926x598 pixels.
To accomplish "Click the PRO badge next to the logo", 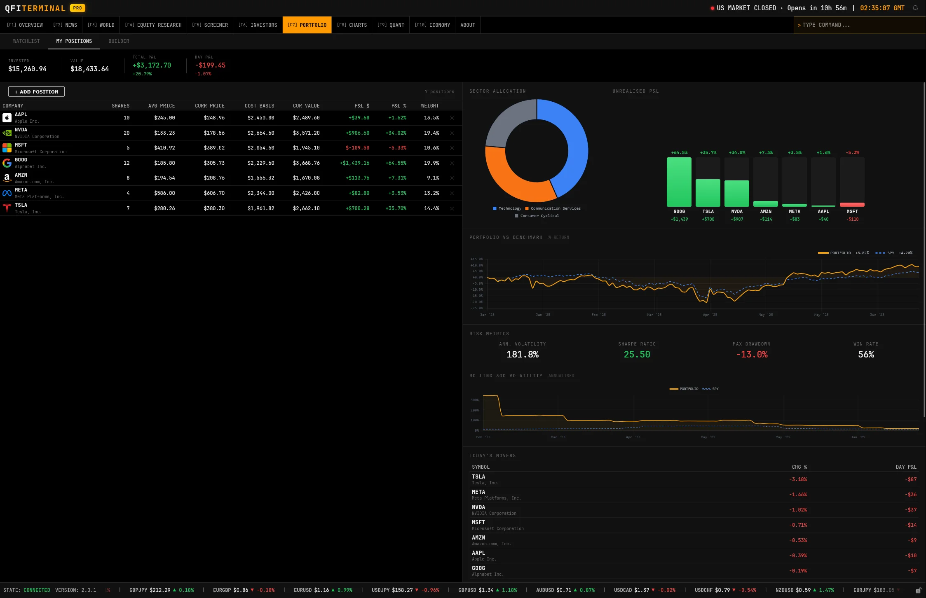I will (x=77, y=8).
